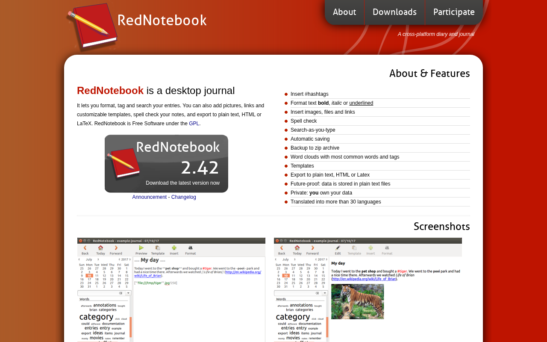This screenshot has height=342, width=547.
Task: Follow the GPL license link
Action: tap(194, 124)
